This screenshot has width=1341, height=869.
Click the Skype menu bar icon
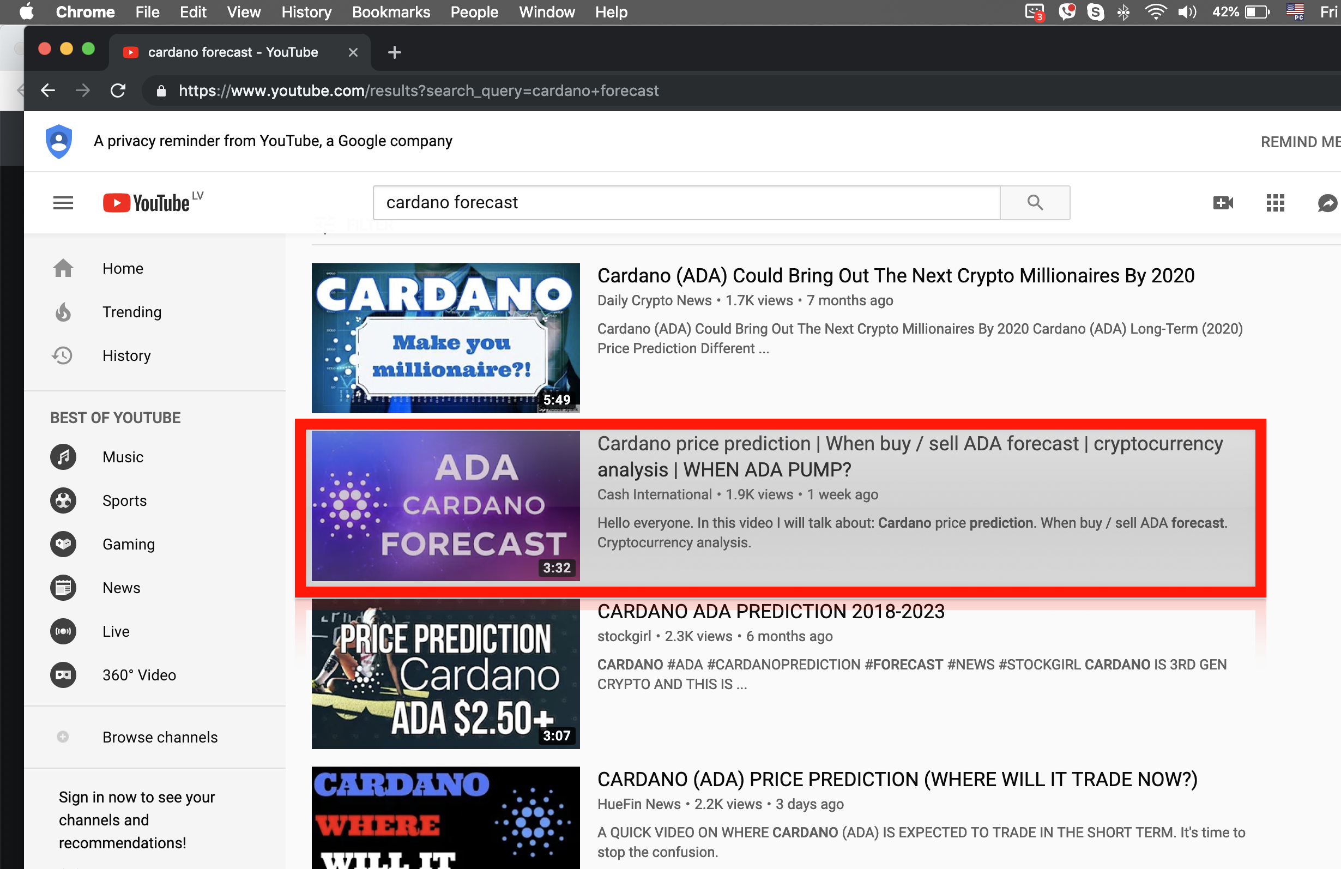(1095, 12)
